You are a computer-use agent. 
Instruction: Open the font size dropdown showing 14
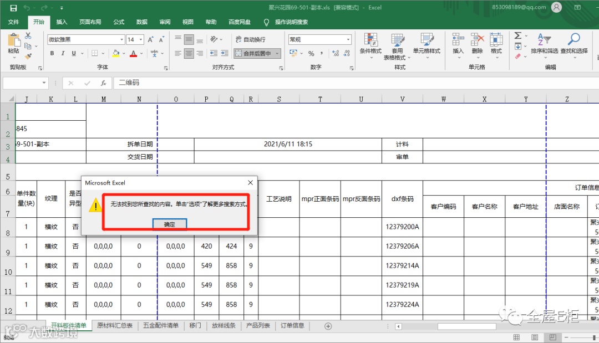click(141, 40)
